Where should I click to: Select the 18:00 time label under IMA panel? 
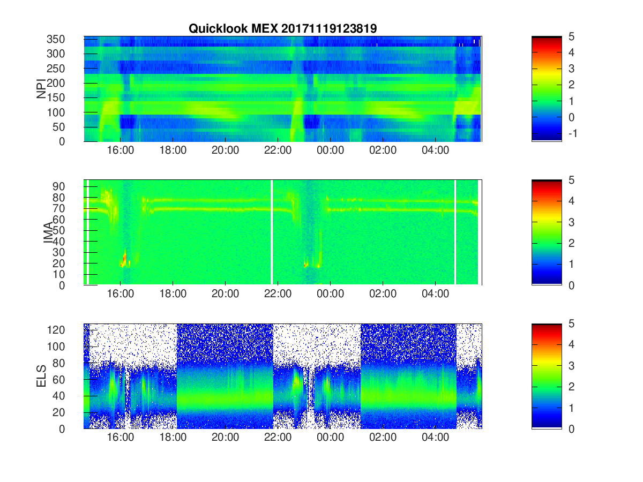[173, 295]
